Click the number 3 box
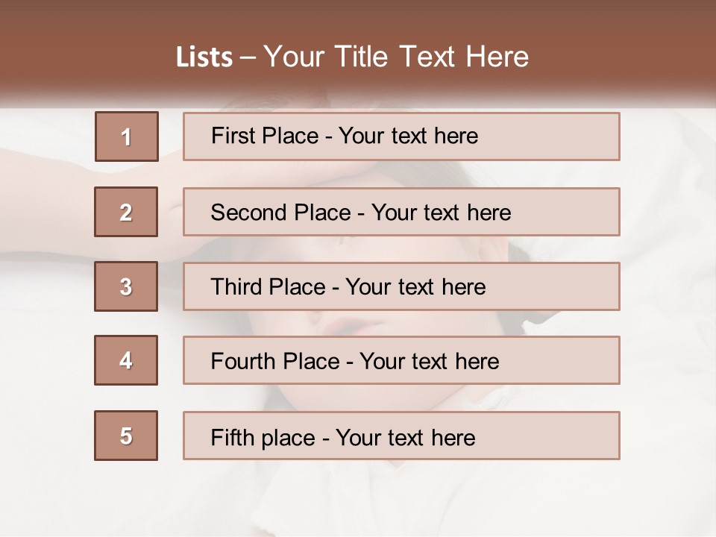 point(126,286)
